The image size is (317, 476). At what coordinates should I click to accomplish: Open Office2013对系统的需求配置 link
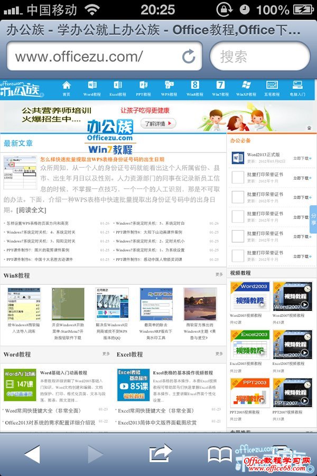coord(50,423)
